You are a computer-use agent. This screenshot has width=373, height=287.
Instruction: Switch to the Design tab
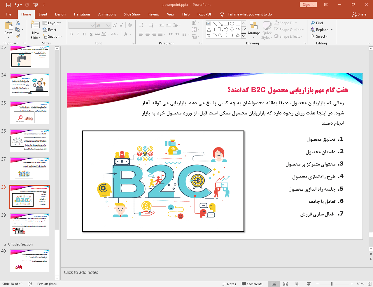click(x=60, y=14)
